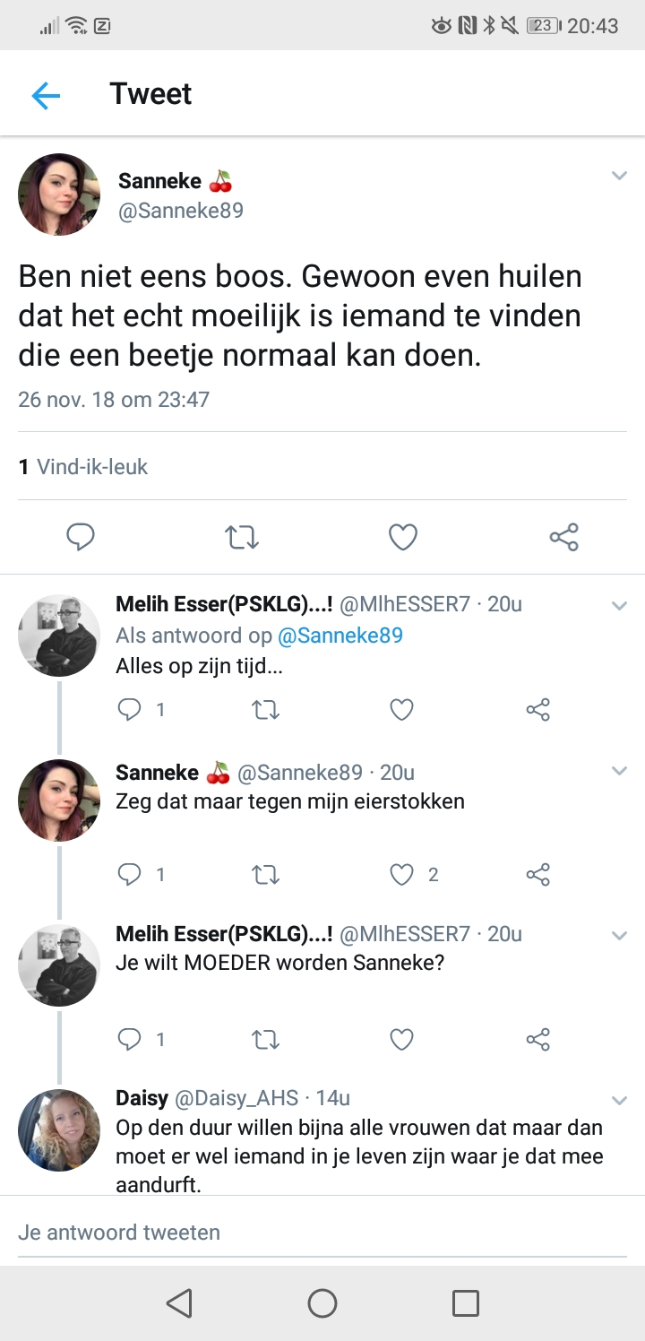Reply to the main tweet by Sanneke

81,537
